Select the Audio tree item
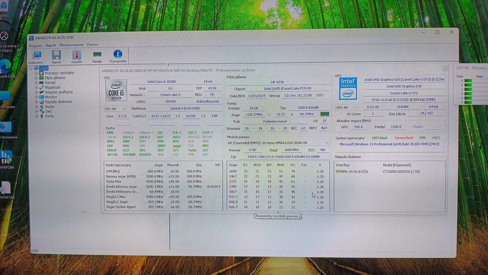 (50, 106)
